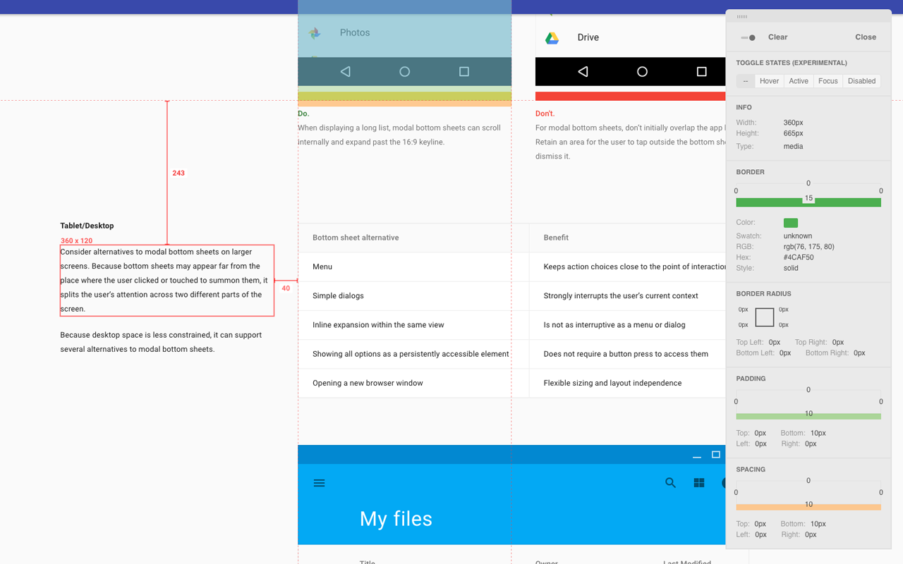
Task: Click the Google Photos pinwheel icon
Action: (x=315, y=33)
